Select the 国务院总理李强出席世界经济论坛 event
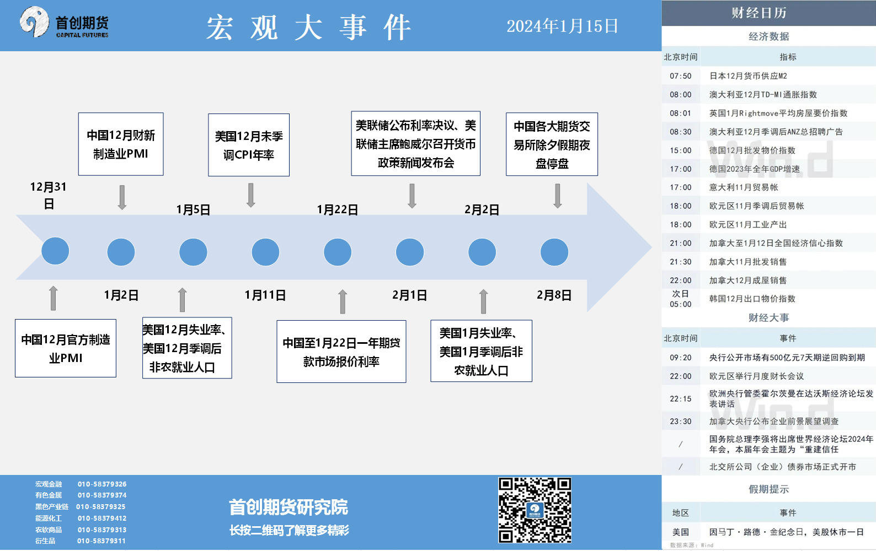 click(x=769, y=444)
